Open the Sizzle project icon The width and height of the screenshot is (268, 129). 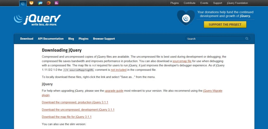click(48, 3)
